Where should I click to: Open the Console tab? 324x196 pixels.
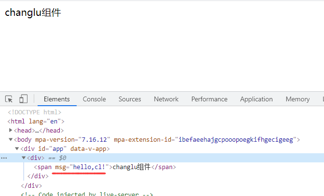click(x=94, y=99)
